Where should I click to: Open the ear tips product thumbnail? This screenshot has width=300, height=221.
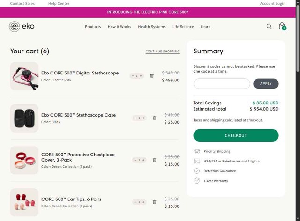(24, 202)
